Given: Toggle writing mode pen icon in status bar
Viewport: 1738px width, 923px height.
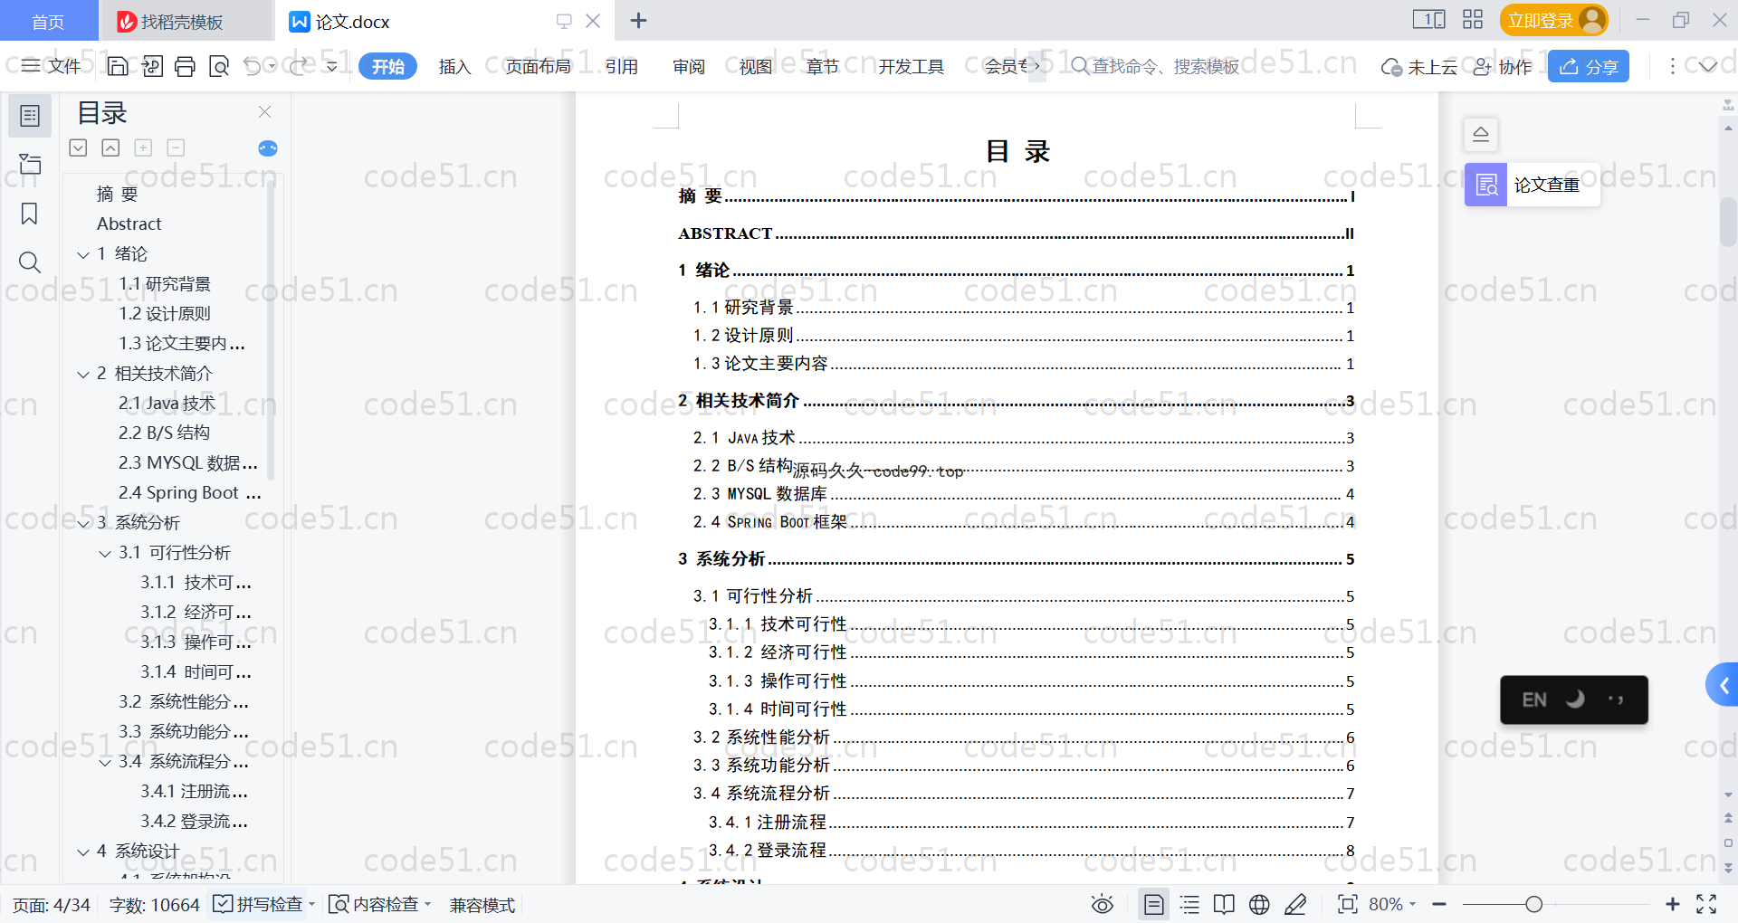Looking at the screenshot, I should tap(1295, 904).
